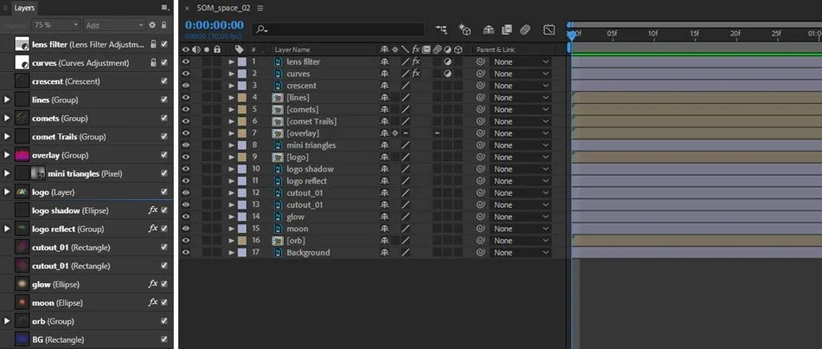Screen dimensions: 822x349
Task: Uncheck visibility checkbox for crescent (Crescent) layer
Action: (x=164, y=81)
